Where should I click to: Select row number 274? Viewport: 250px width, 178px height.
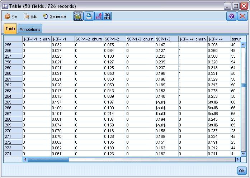[13, 154]
